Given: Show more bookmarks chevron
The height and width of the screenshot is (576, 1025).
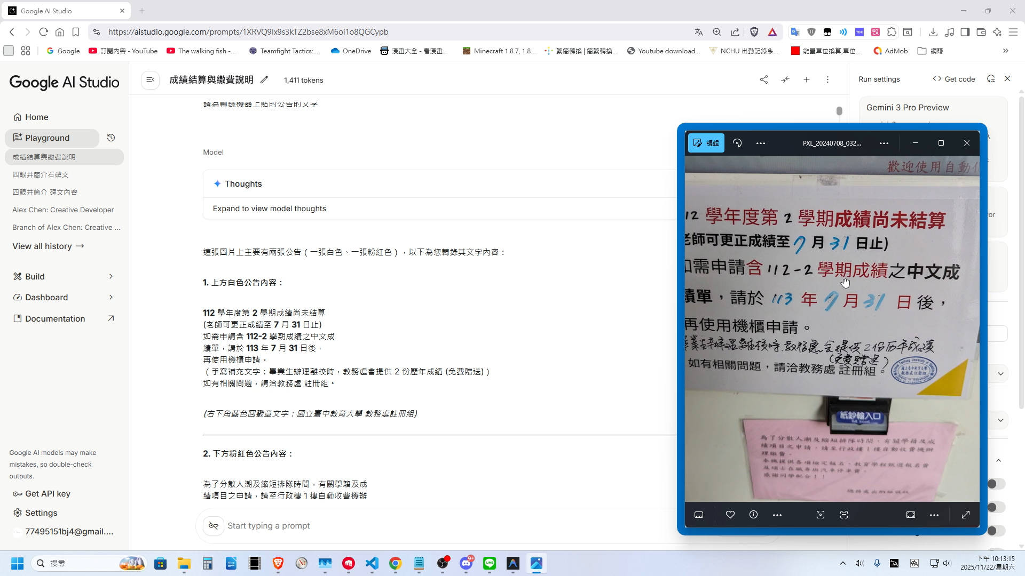Looking at the screenshot, I should coord(1006,51).
